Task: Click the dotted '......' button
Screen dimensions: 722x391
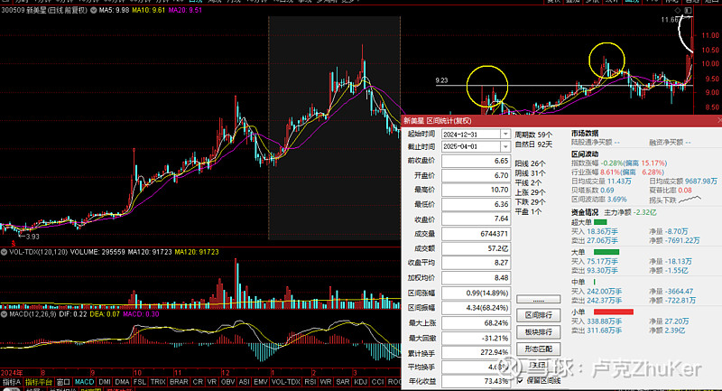Action: pos(538,300)
